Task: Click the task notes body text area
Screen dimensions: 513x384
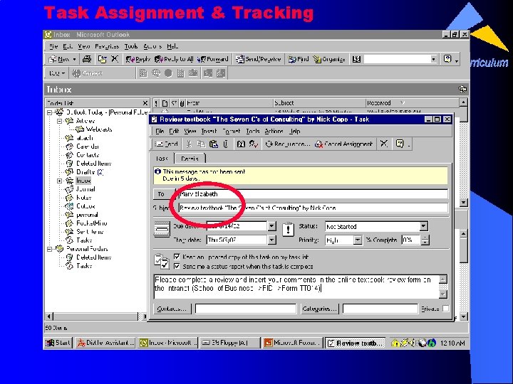Action: point(296,287)
